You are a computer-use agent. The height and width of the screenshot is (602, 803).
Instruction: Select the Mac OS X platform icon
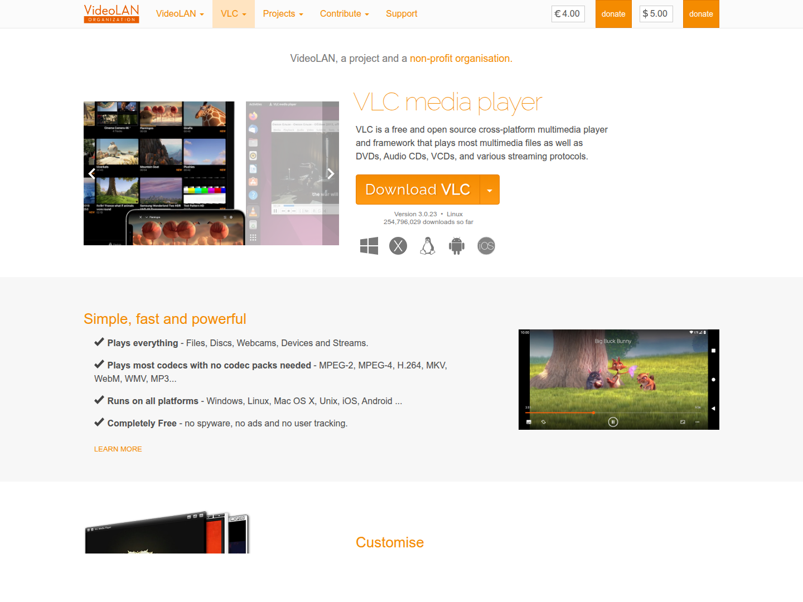pos(398,246)
